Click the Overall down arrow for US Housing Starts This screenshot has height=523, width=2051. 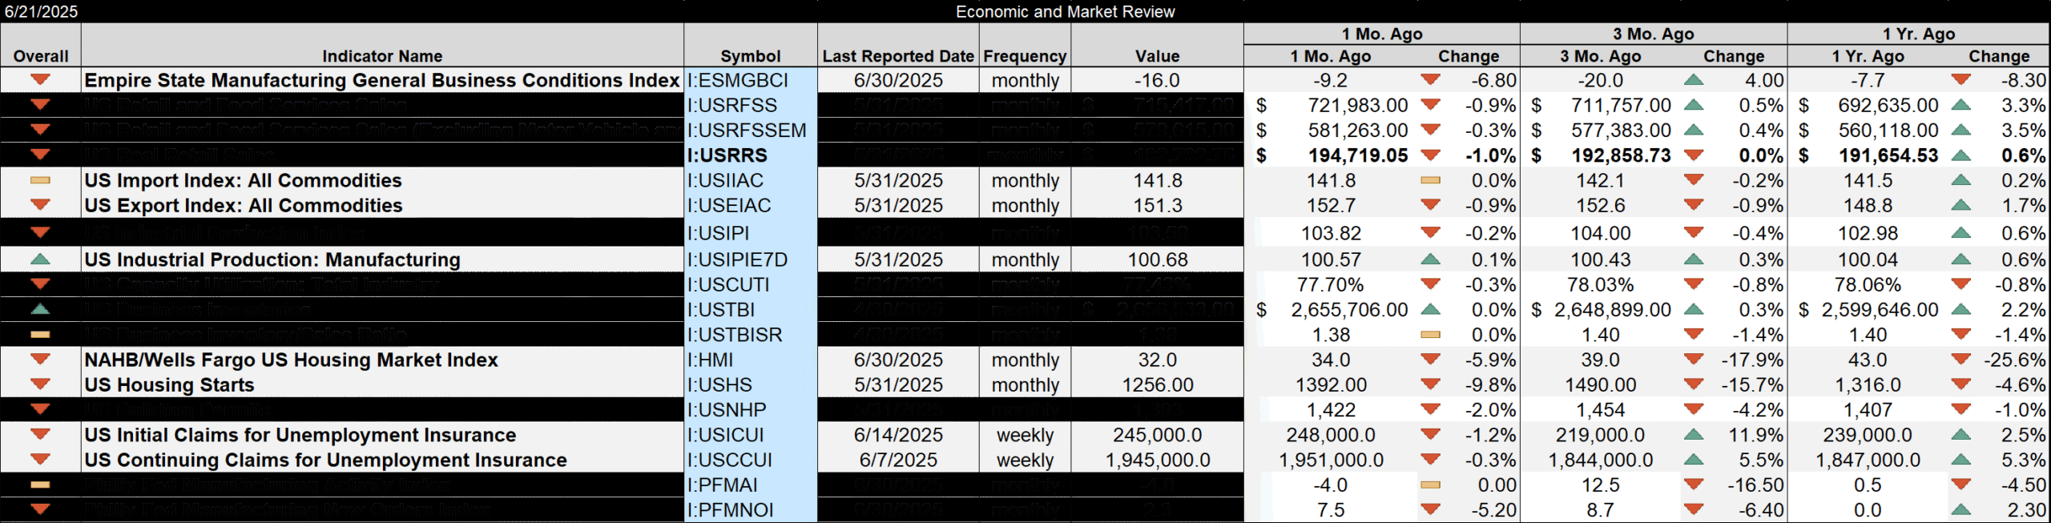point(40,384)
